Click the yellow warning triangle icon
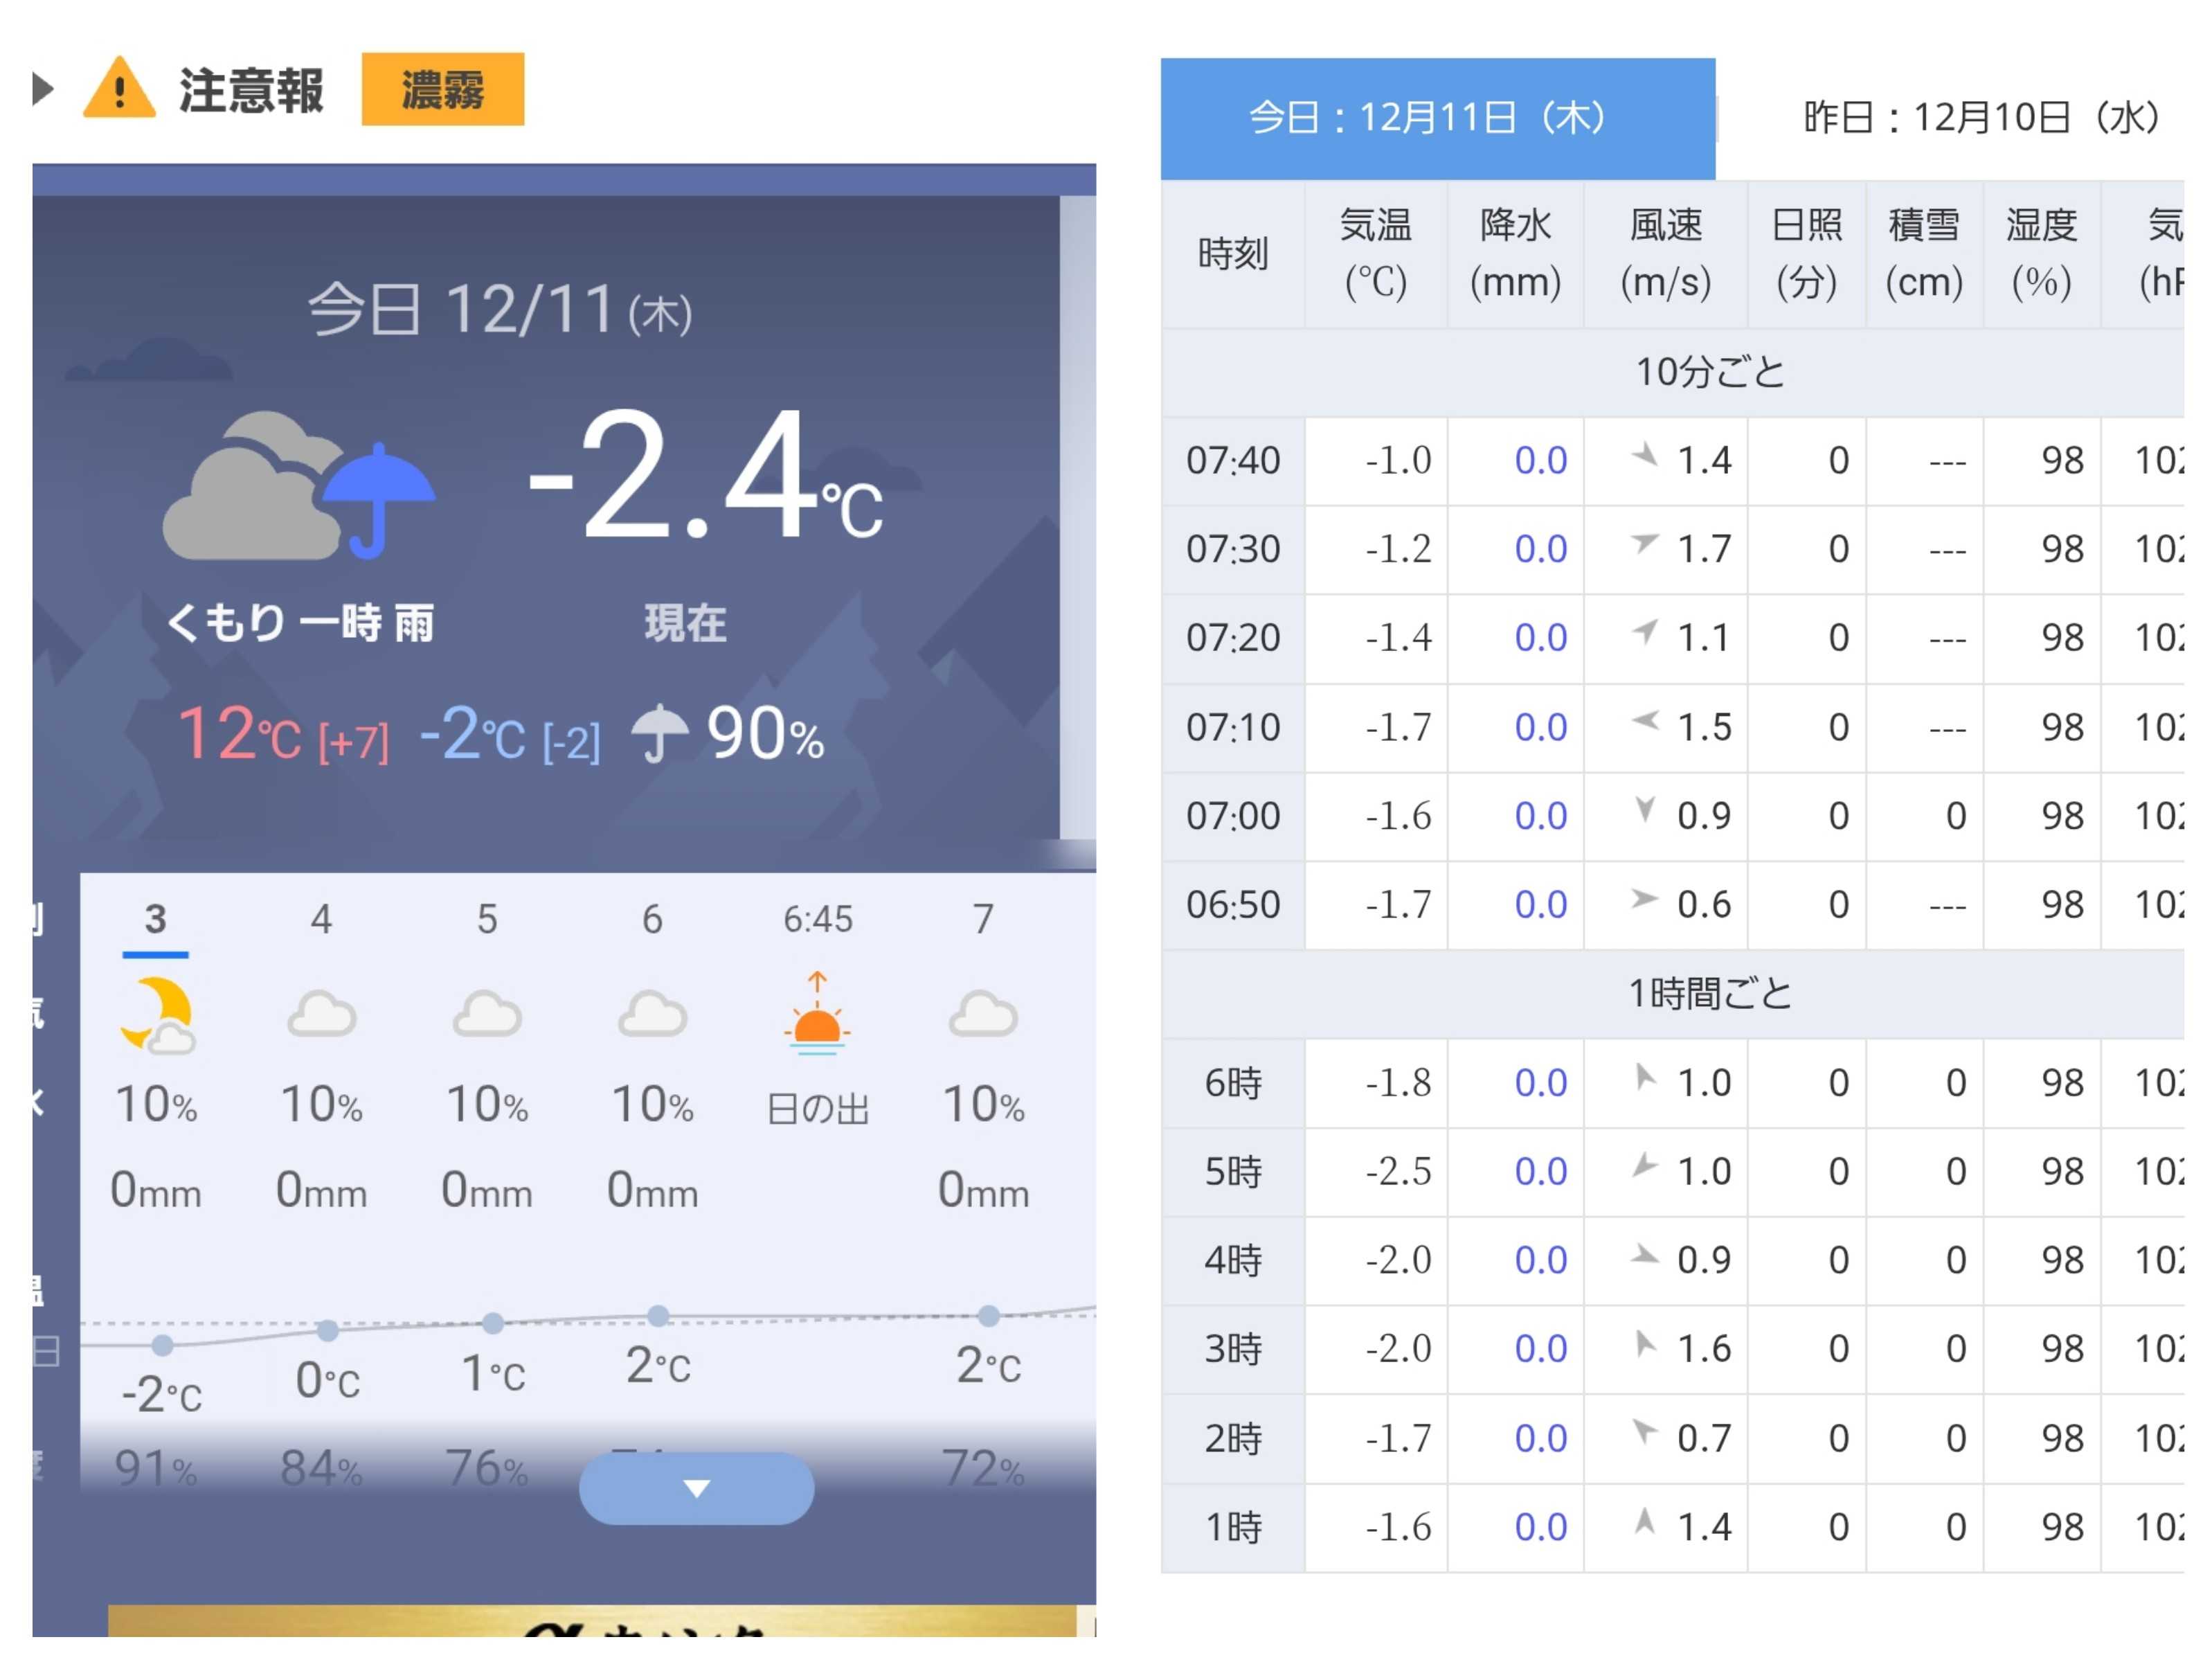Viewport: 2212px width, 1662px height. pyautogui.click(x=118, y=89)
